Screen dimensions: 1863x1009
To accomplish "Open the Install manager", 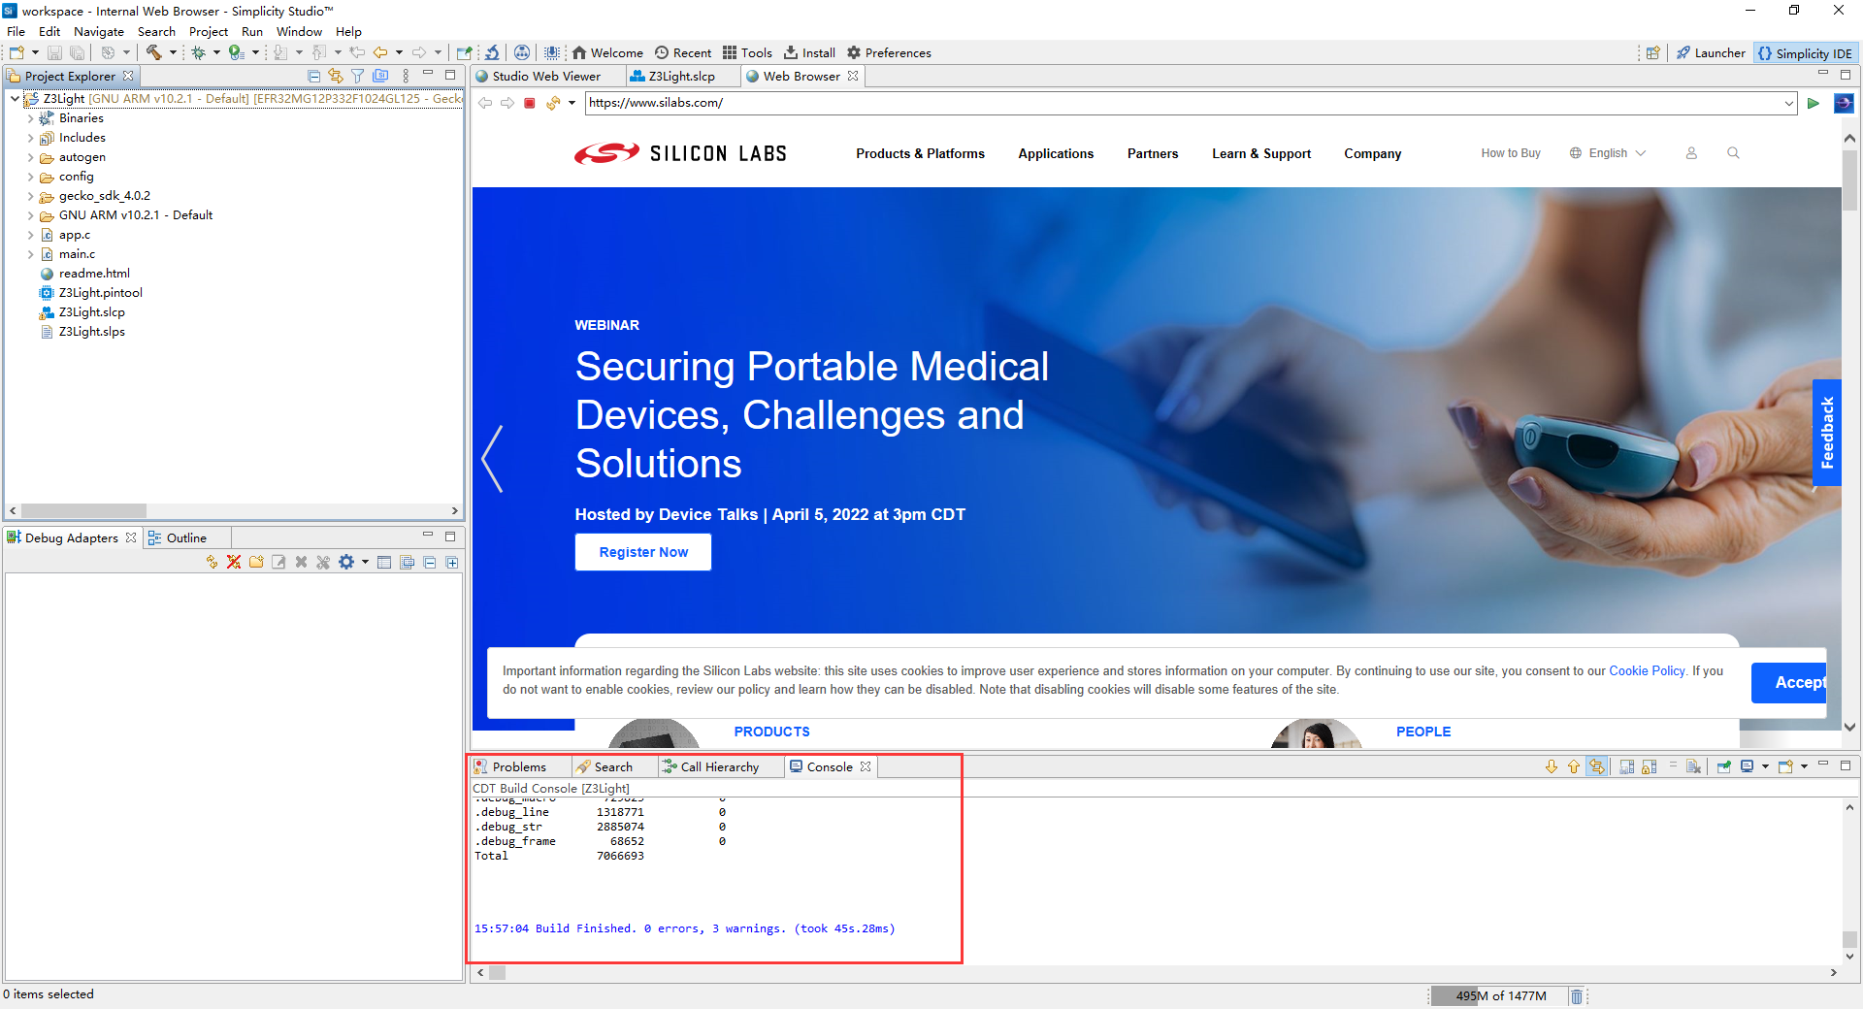I will (x=809, y=52).
